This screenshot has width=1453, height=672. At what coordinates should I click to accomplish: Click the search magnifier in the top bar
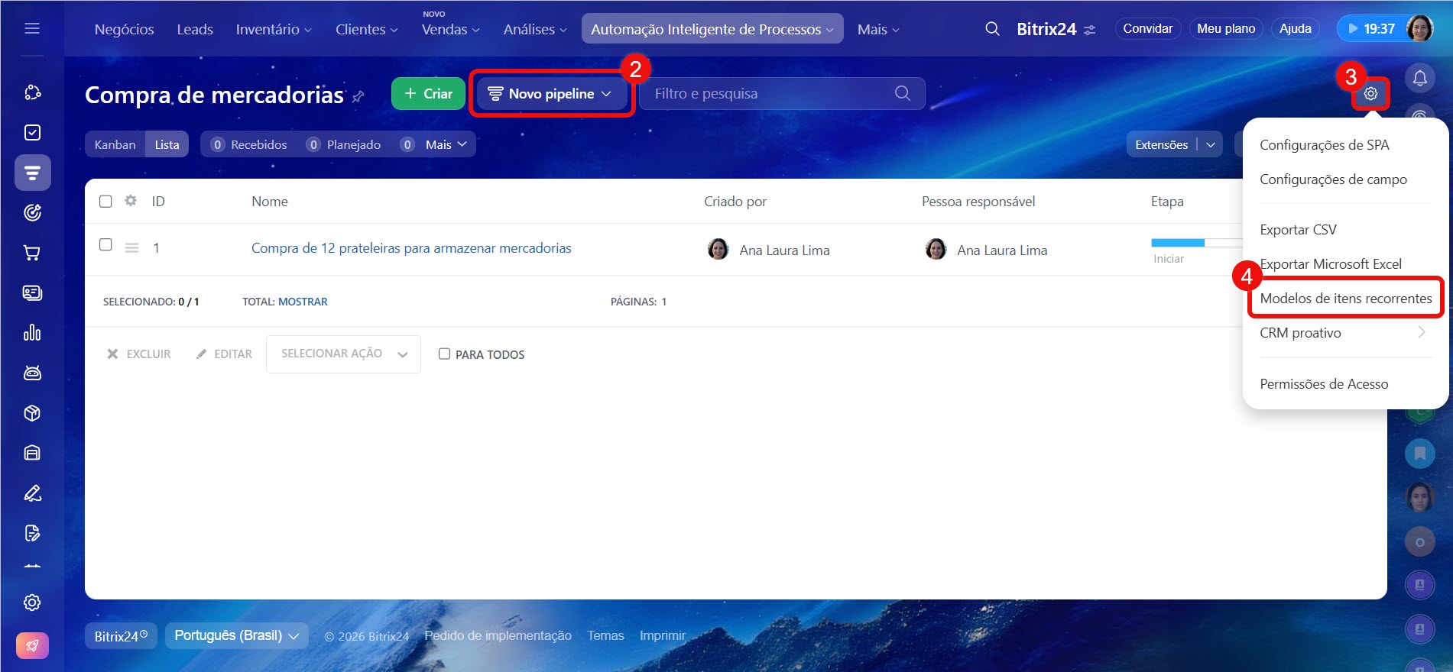coord(992,29)
